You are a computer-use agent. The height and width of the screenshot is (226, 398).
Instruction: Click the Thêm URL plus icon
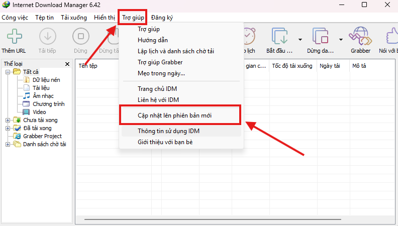click(15, 36)
